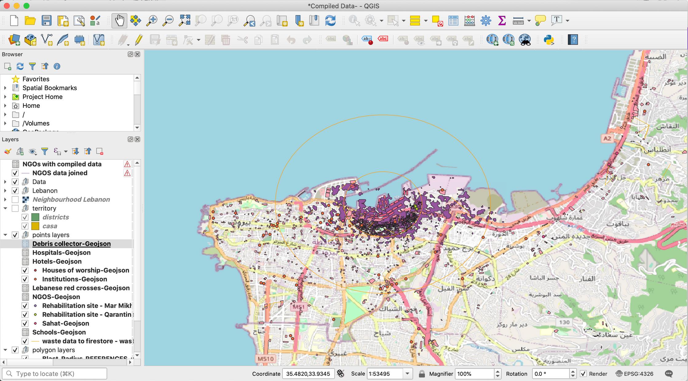Click the yellow casa color swatch

coord(35,226)
